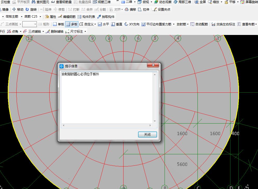Click the 尺寸标注 tool

coord(74,31)
